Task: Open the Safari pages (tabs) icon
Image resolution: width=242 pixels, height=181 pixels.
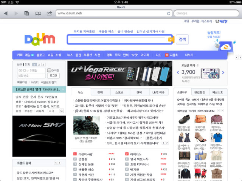Action: [x=27, y=14]
